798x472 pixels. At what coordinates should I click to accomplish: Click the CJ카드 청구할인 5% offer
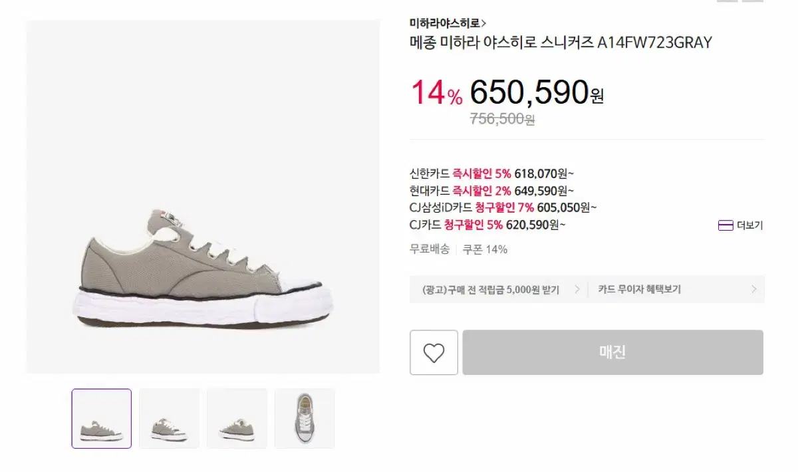[487, 225]
